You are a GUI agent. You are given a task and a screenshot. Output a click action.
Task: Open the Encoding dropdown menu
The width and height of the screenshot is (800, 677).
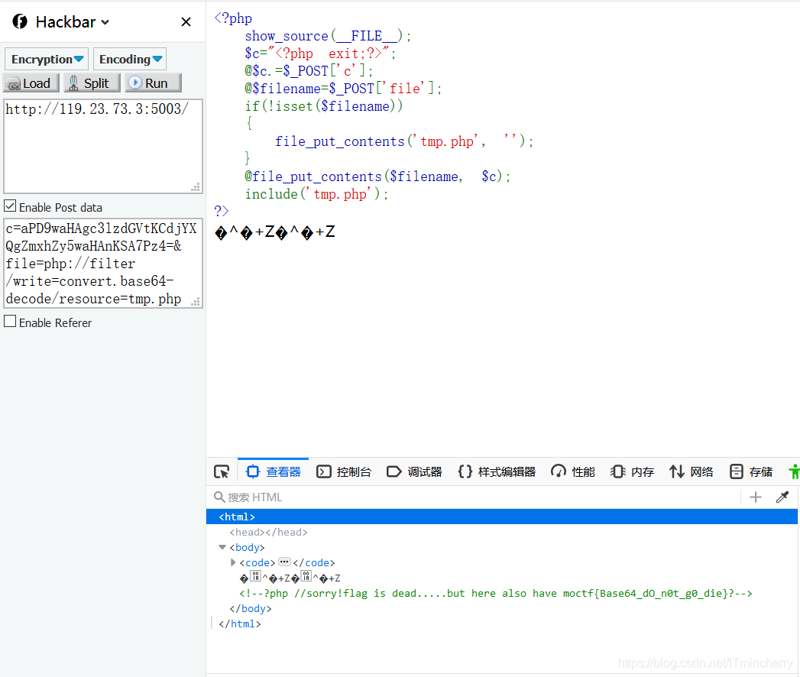click(130, 59)
